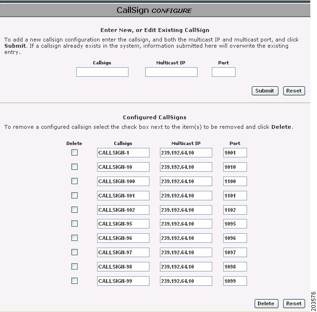The image size is (317, 312).
Task: Click Port column header in configured list
Action: pyautogui.click(x=235, y=143)
